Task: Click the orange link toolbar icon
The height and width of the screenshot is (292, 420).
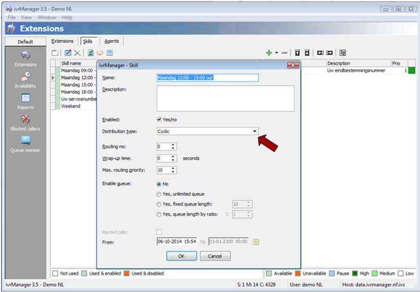Action: (x=100, y=53)
